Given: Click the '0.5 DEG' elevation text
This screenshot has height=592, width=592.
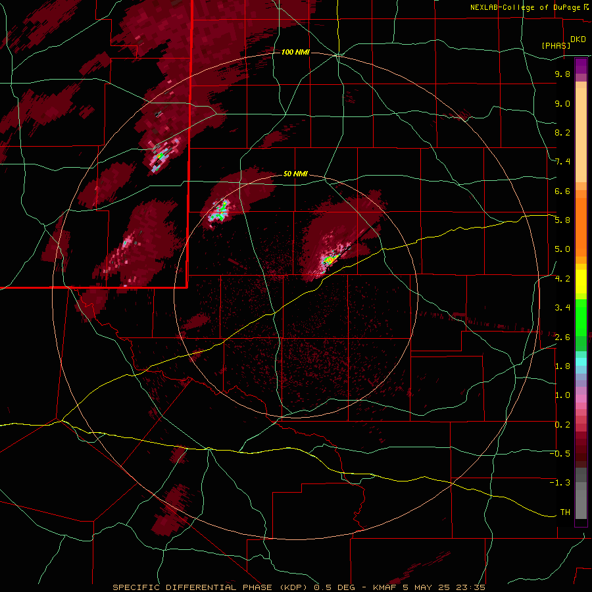Looking at the screenshot, I should (336, 587).
